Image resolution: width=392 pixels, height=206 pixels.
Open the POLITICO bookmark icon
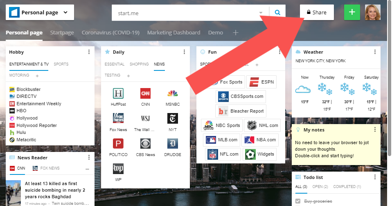tap(118, 143)
